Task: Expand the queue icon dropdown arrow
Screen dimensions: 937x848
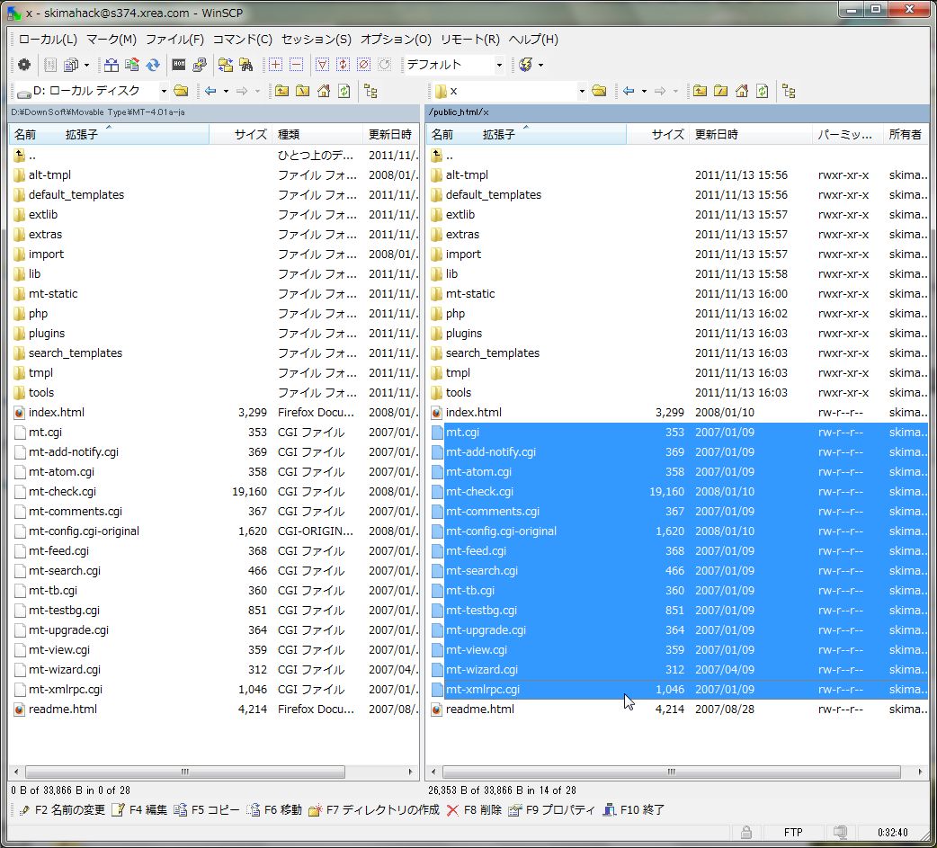Action: [86, 65]
